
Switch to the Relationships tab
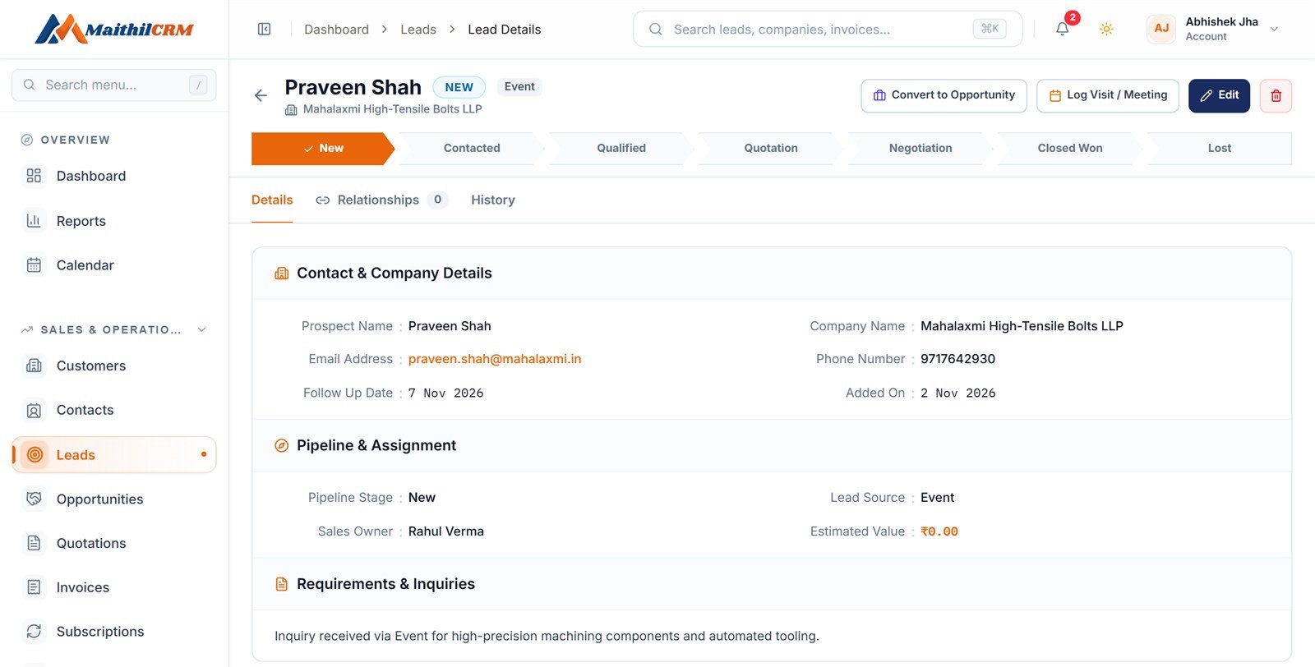381,200
